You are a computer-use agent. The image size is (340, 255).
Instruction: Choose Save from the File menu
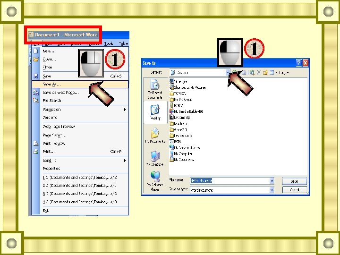coord(80,76)
